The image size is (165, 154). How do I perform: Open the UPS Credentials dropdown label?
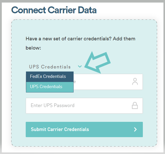(50, 67)
